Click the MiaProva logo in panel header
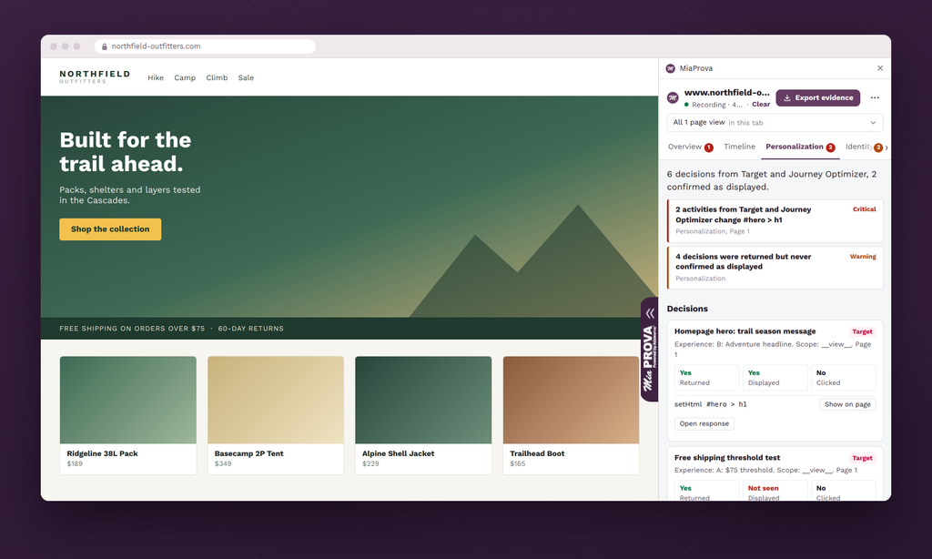 pyautogui.click(x=671, y=68)
